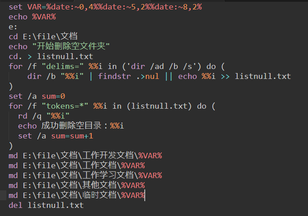Click the "echo %VAR%" line
The height and width of the screenshot is (216, 308).
click(32, 17)
